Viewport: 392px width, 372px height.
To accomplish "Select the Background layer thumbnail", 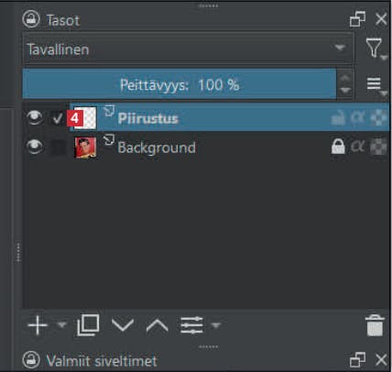I will [x=85, y=148].
